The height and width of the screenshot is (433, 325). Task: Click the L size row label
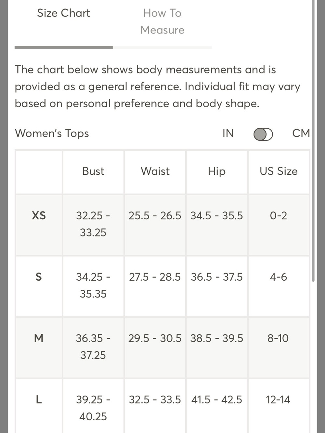pyautogui.click(x=39, y=400)
